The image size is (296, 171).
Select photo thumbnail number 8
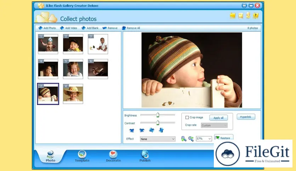pos(73,94)
